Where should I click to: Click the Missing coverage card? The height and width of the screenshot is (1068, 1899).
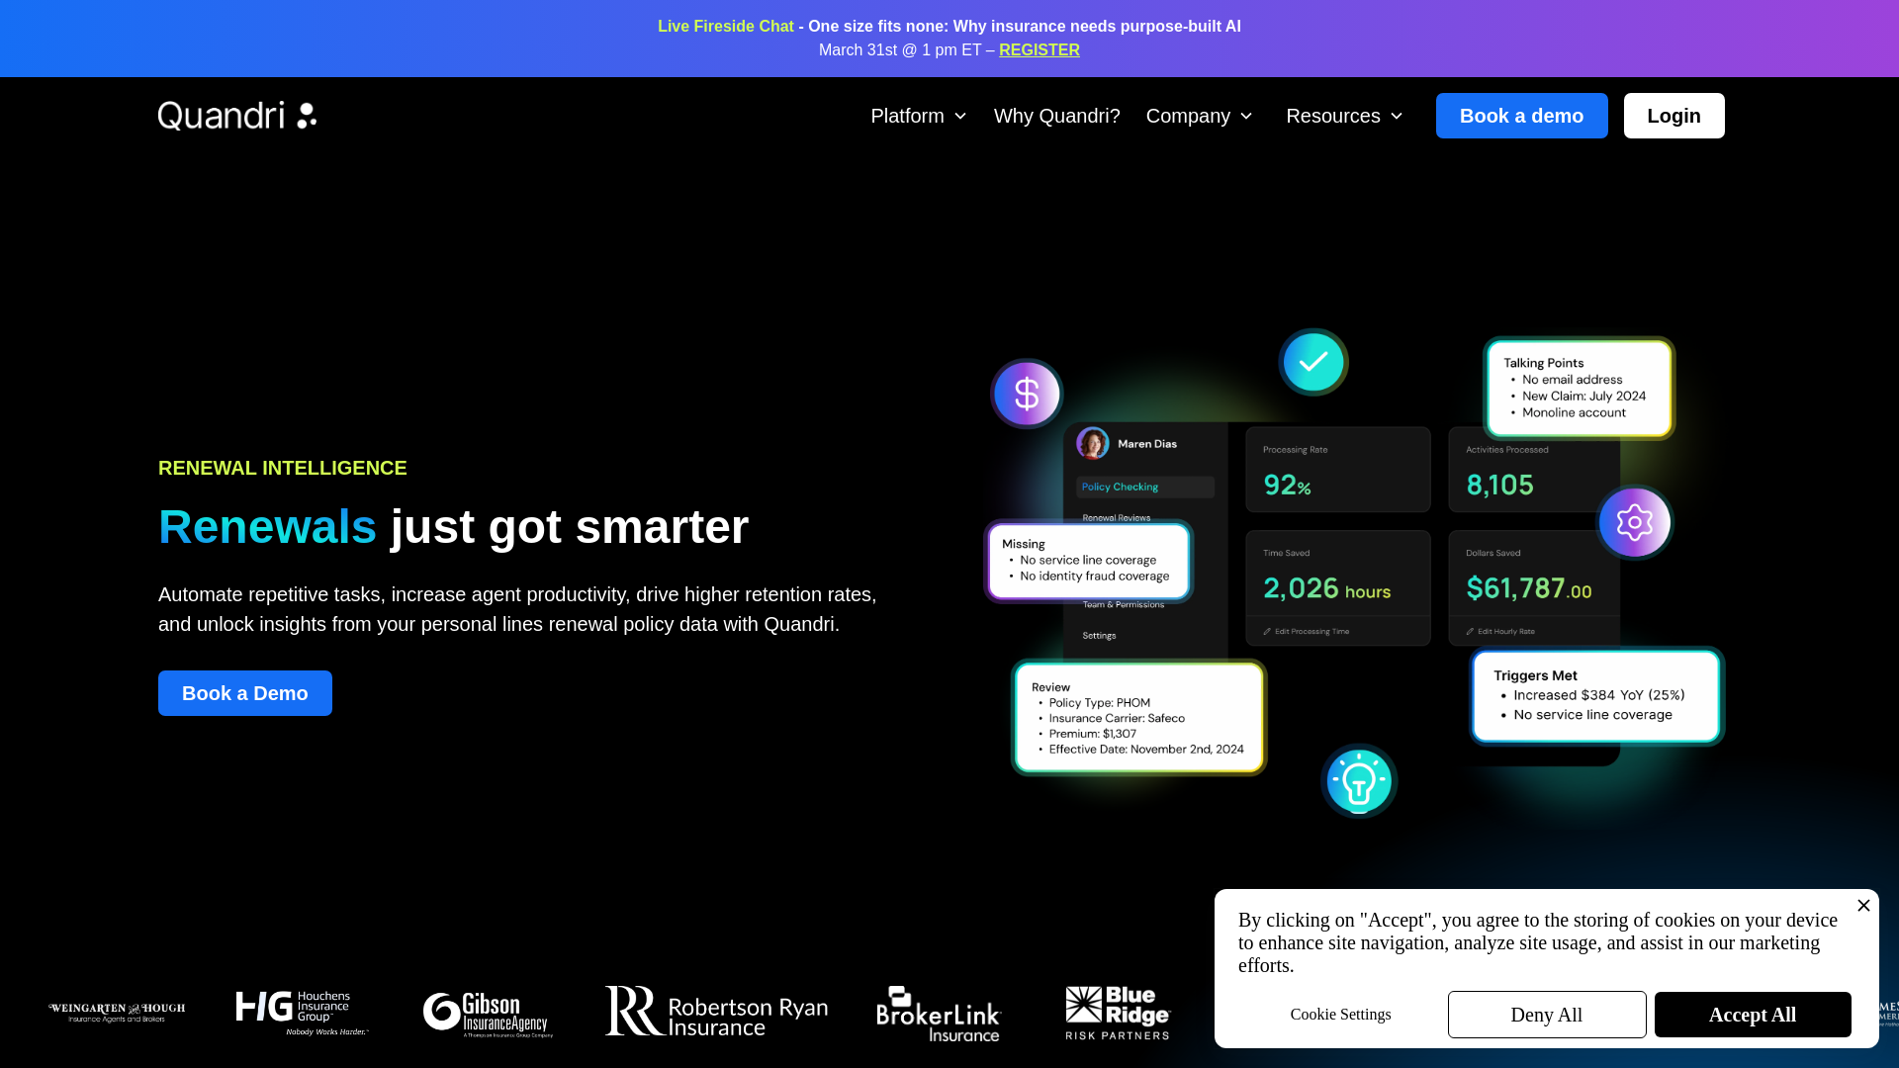pos(1089,561)
